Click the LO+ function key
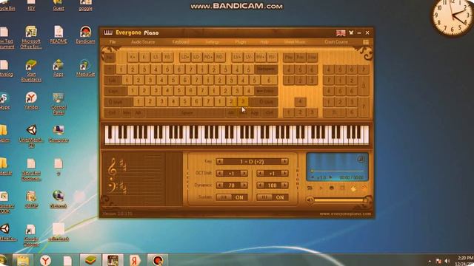This screenshot has width=474, height=266. pos(184,57)
